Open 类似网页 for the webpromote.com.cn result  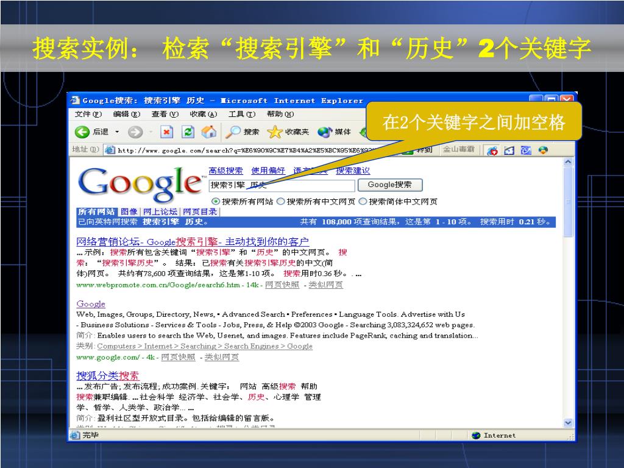coord(325,285)
